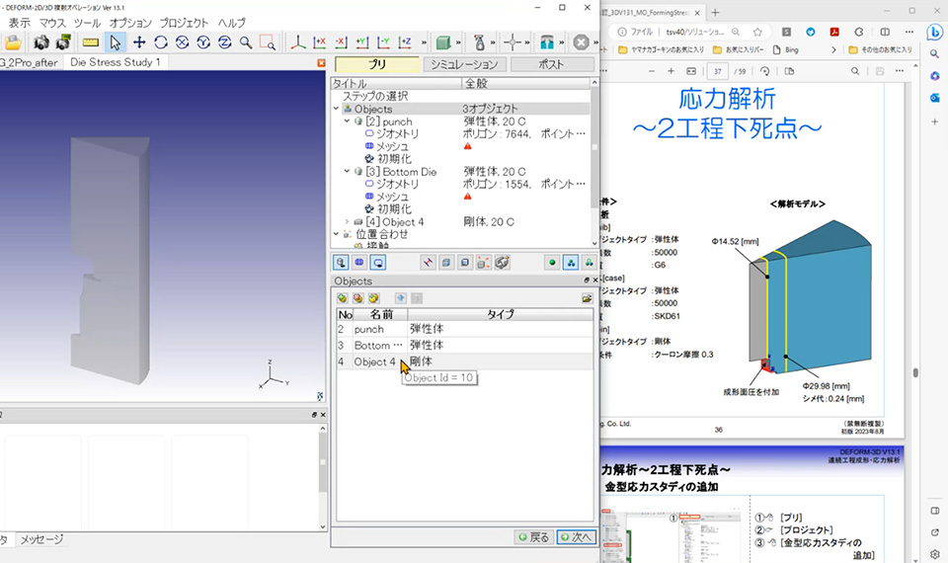The width and height of the screenshot is (948, 563).
Task: Select the rotate about Z axis tool
Action: coord(224,42)
